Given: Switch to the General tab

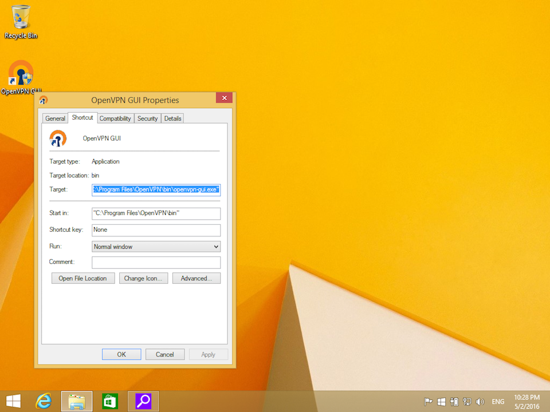Looking at the screenshot, I should (x=55, y=118).
